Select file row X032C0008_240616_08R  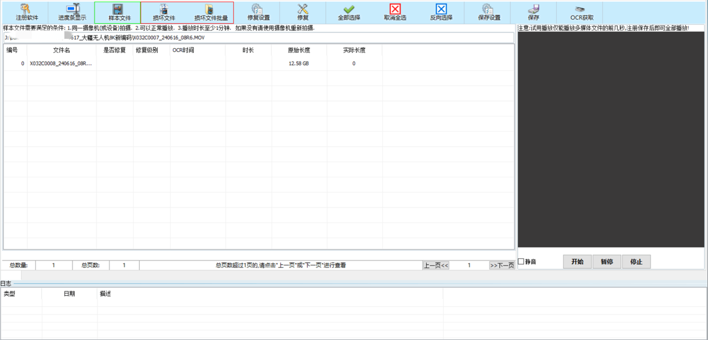[x=61, y=64]
